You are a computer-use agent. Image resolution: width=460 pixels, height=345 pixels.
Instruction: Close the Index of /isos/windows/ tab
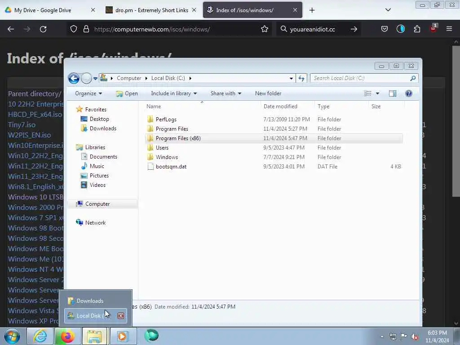coord(295,10)
